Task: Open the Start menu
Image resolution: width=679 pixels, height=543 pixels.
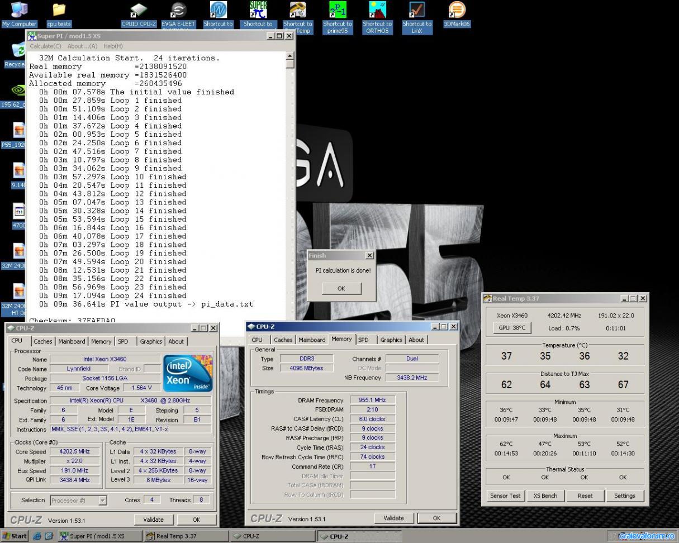Action: point(15,536)
